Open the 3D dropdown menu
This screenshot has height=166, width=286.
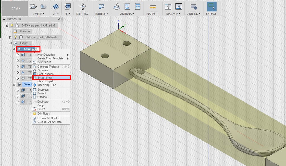pyautogui.click(x=68, y=14)
